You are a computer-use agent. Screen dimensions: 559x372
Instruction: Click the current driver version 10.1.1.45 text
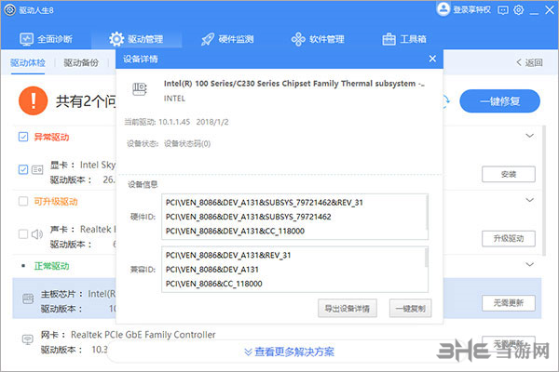click(174, 122)
